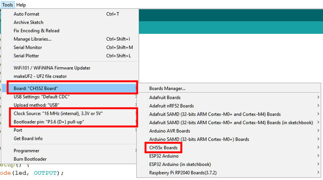Expand the Board: "CH552 Board" submenu
Screen dimensions: 323x180
tap(69, 88)
